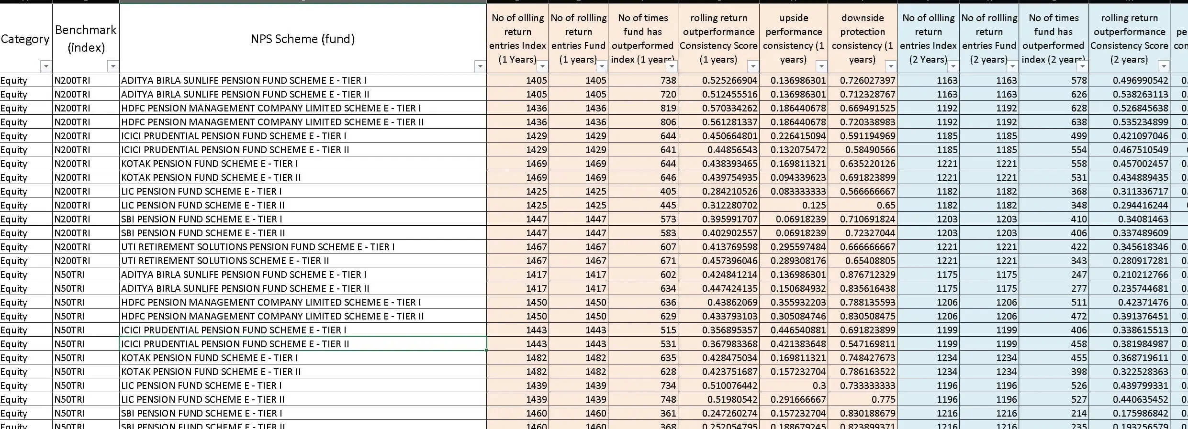Open filter for times fund outperformed index (2 years)
Screen dimensions: 1188x429
[1082, 66]
